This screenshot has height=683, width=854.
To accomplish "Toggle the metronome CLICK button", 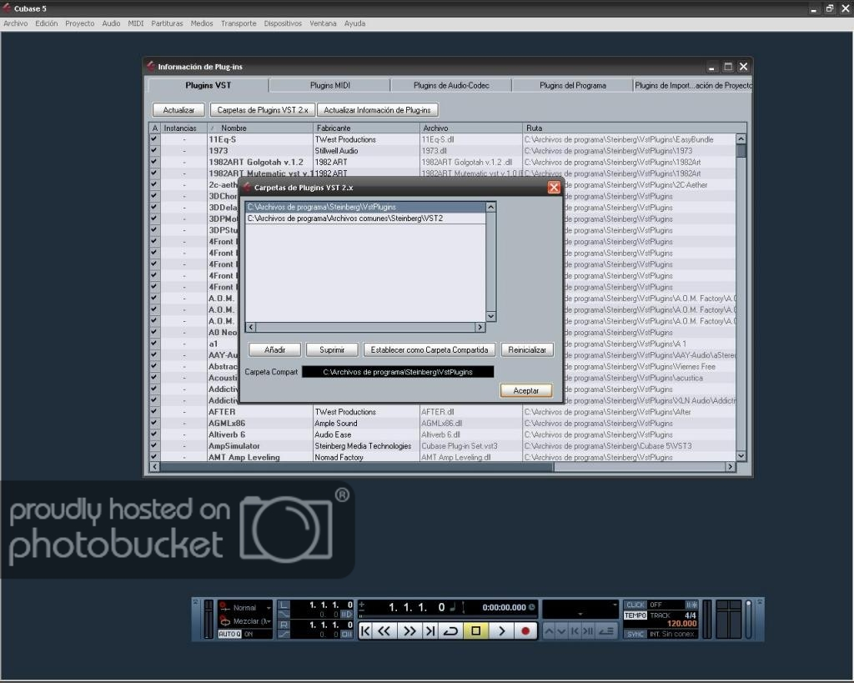I will [635, 605].
